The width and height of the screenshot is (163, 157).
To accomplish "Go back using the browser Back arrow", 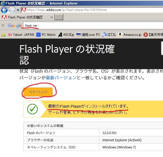I will click(4, 10).
